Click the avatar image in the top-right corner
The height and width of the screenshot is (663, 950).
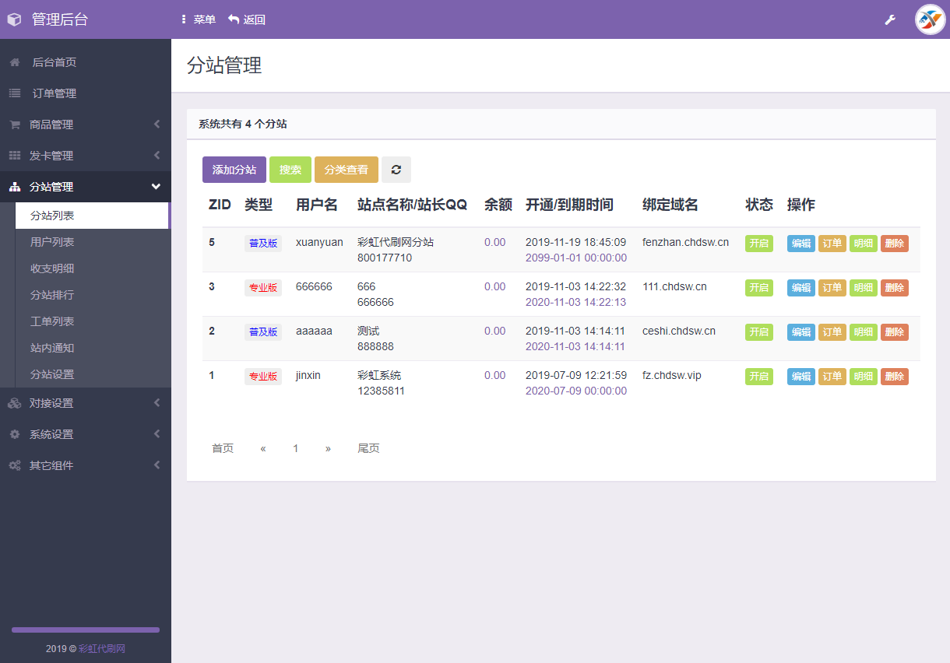click(x=930, y=19)
